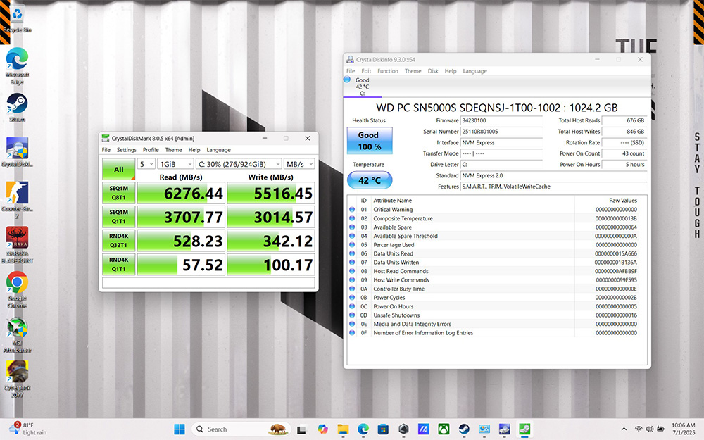Click the taskbar Search box

pyautogui.click(x=241, y=429)
